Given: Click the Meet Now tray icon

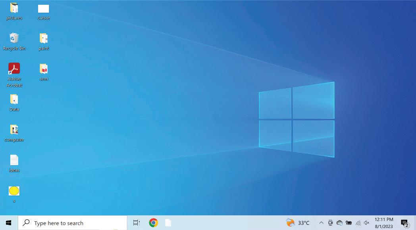Looking at the screenshot, I should click(x=330, y=223).
